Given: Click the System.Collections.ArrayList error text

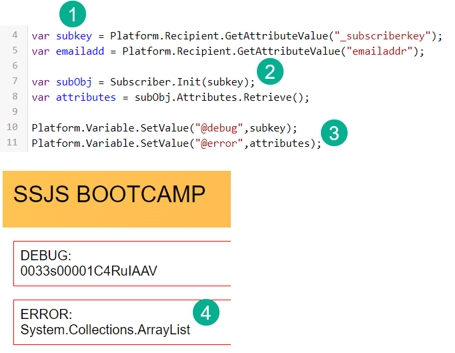Looking at the screenshot, I should click(x=105, y=330).
